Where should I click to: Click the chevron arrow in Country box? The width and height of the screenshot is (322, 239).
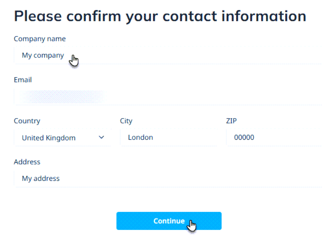[x=101, y=137]
